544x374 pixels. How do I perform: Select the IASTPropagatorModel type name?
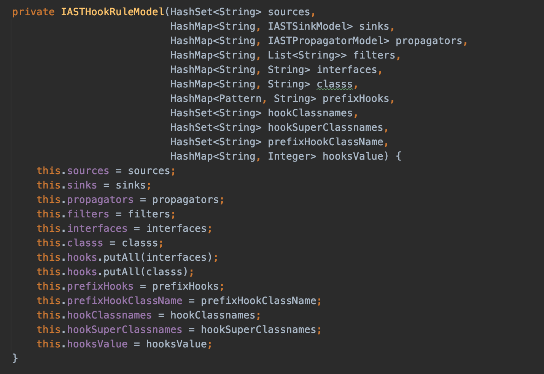(x=328, y=41)
